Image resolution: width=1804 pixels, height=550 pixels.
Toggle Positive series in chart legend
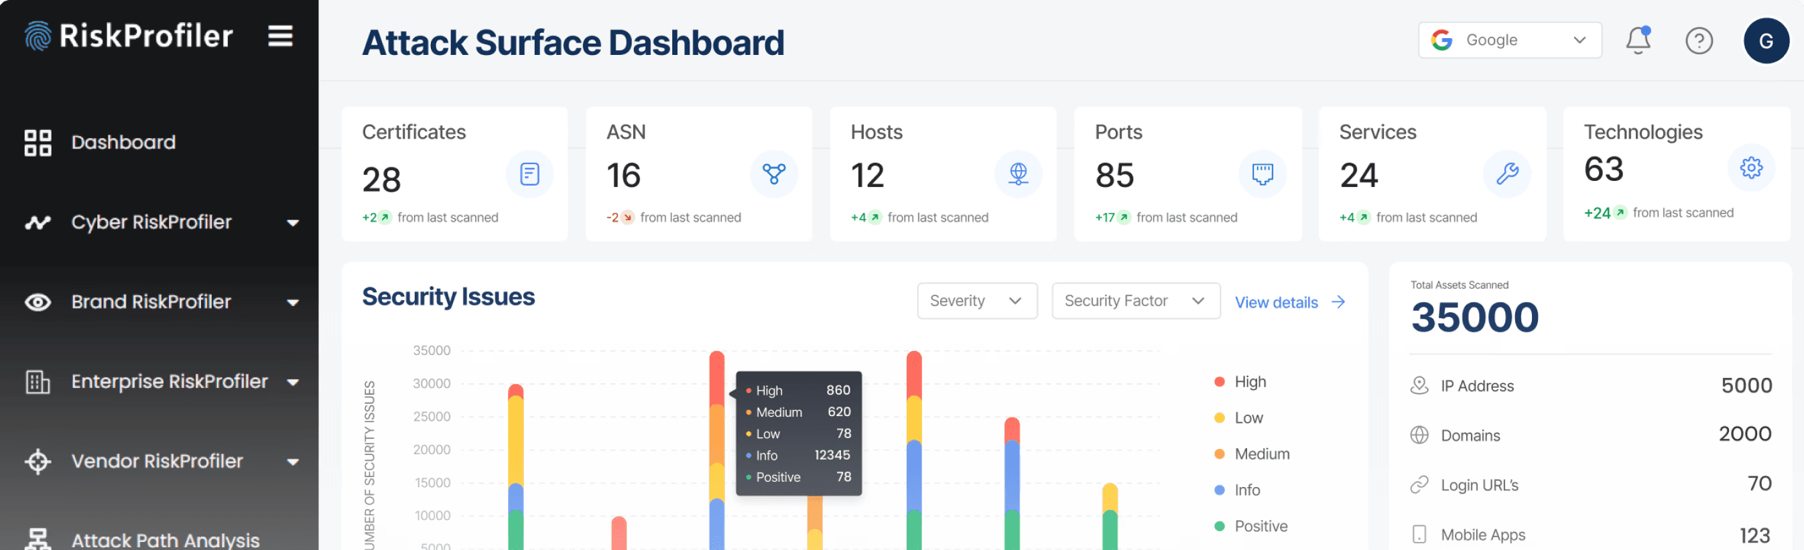pyautogui.click(x=1250, y=526)
